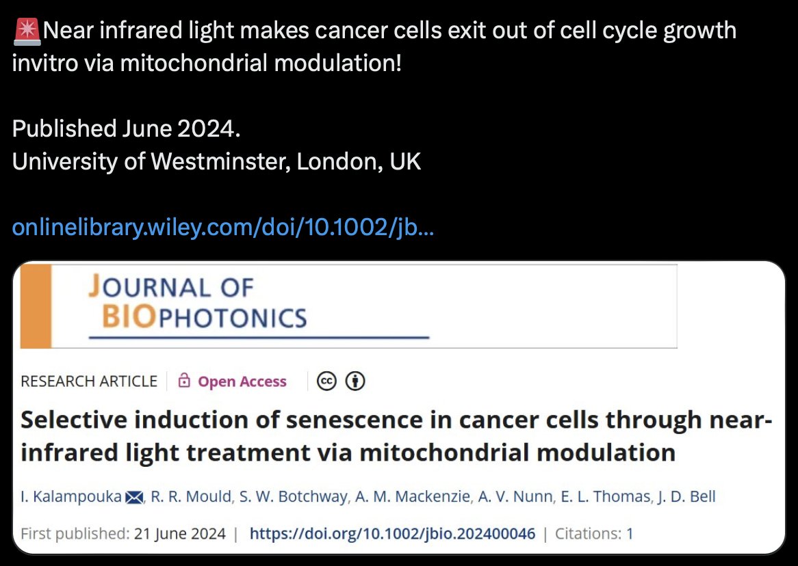Click the Open Access padlock icon
798x566 pixels.
tap(183, 381)
